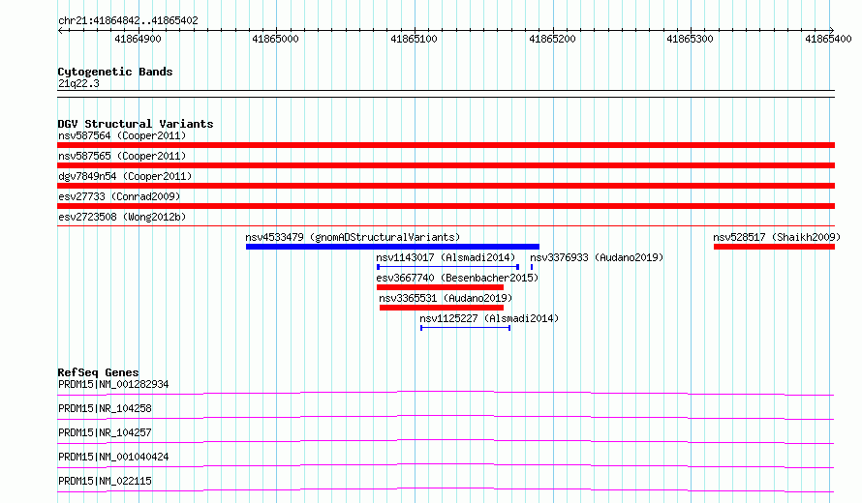Open the DGV Structural Variants track title
Image resolution: width=862 pixels, height=503 pixels.
136,124
